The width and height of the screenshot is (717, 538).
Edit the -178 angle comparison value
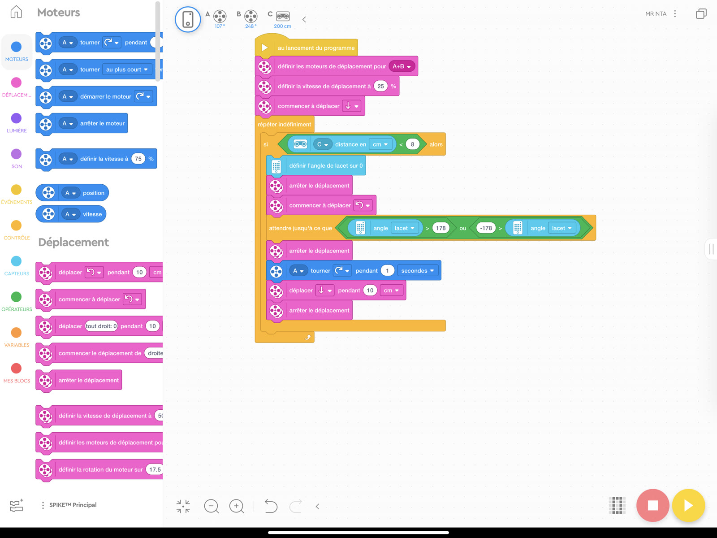tap(486, 228)
